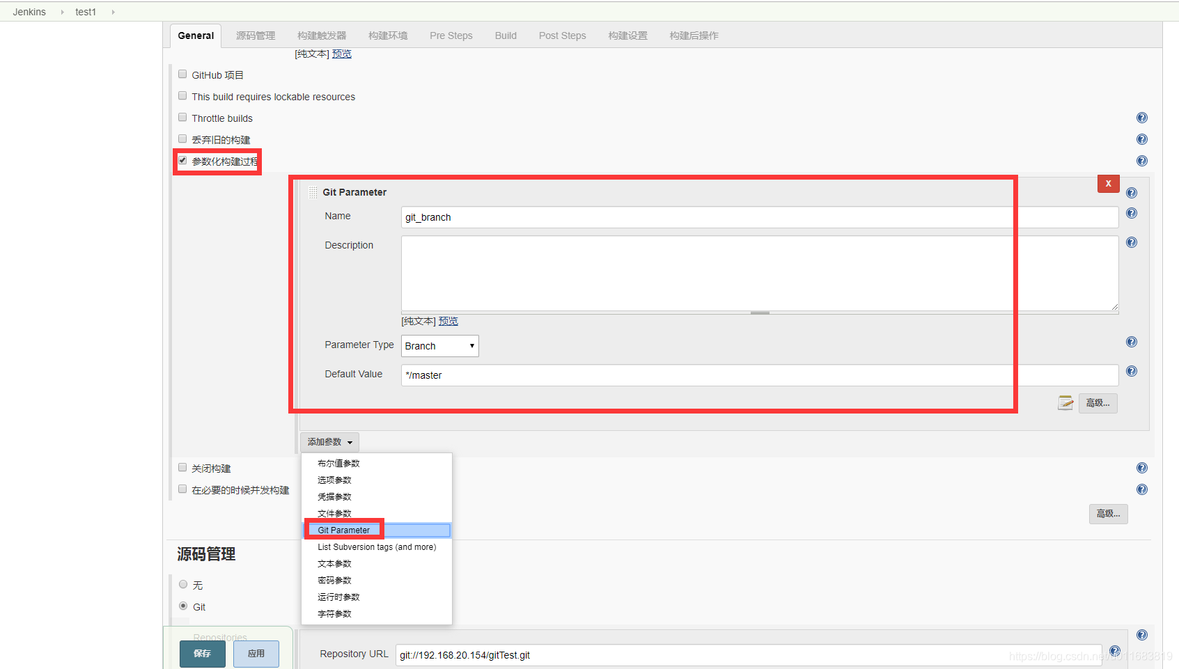Open help icon beside 参数化构建过程

(1142, 161)
